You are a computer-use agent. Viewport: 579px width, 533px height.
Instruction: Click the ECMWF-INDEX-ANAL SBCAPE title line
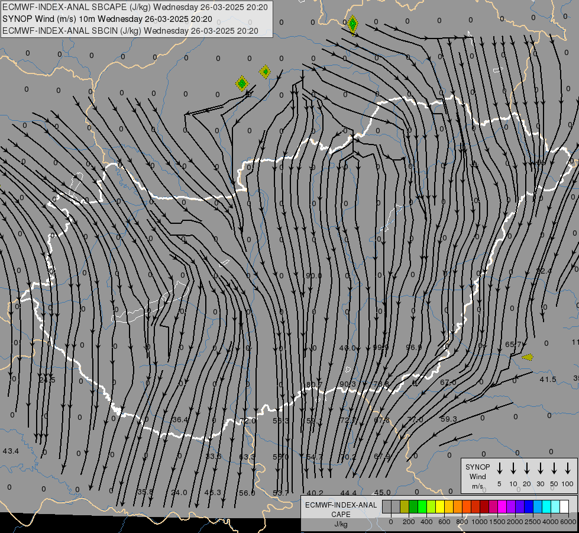[135, 7]
